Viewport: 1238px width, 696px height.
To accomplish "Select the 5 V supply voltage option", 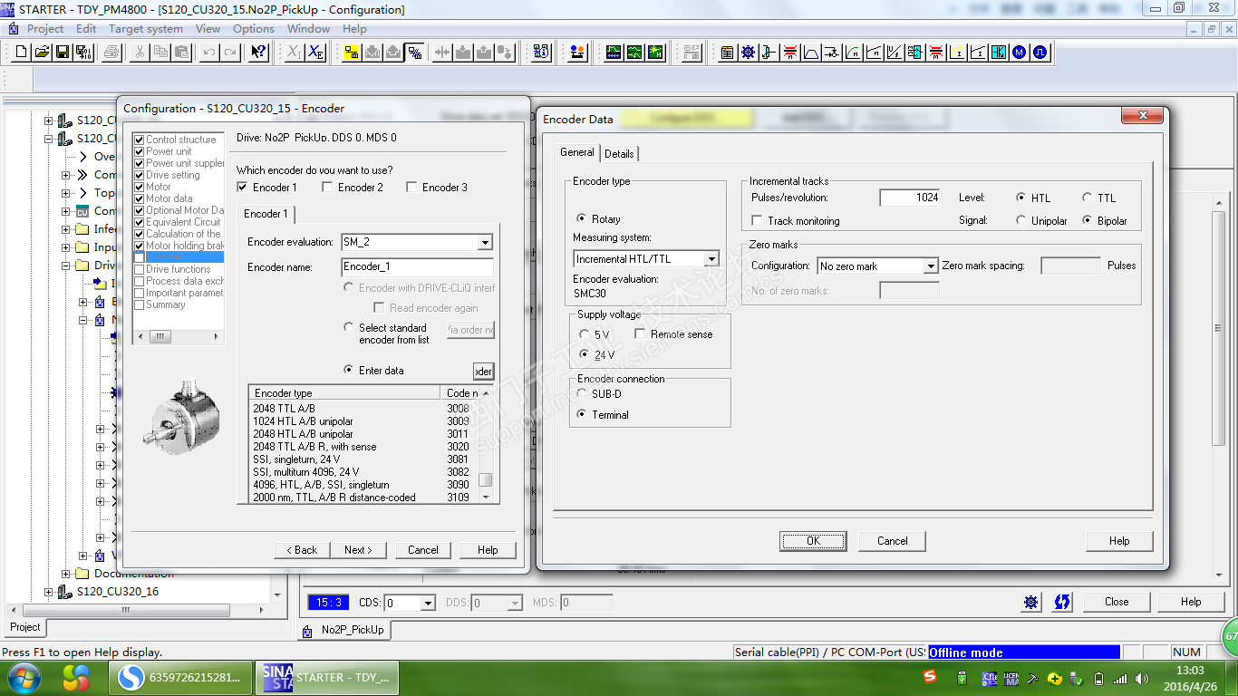I will tap(585, 335).
